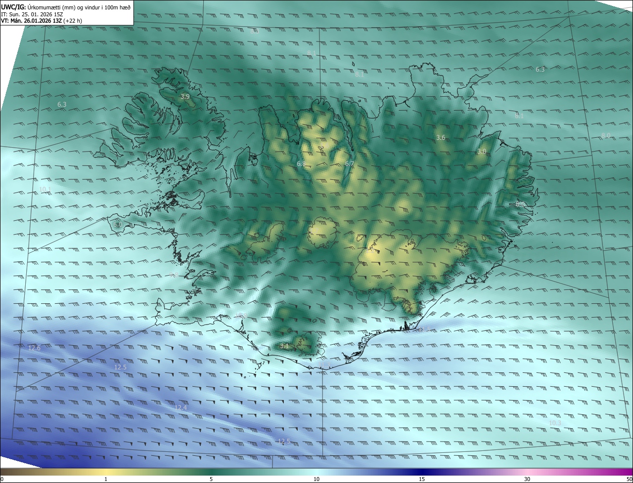Click the 3.0 value label
The height and width of the screenshot is (483, 633).
[482, 152]
